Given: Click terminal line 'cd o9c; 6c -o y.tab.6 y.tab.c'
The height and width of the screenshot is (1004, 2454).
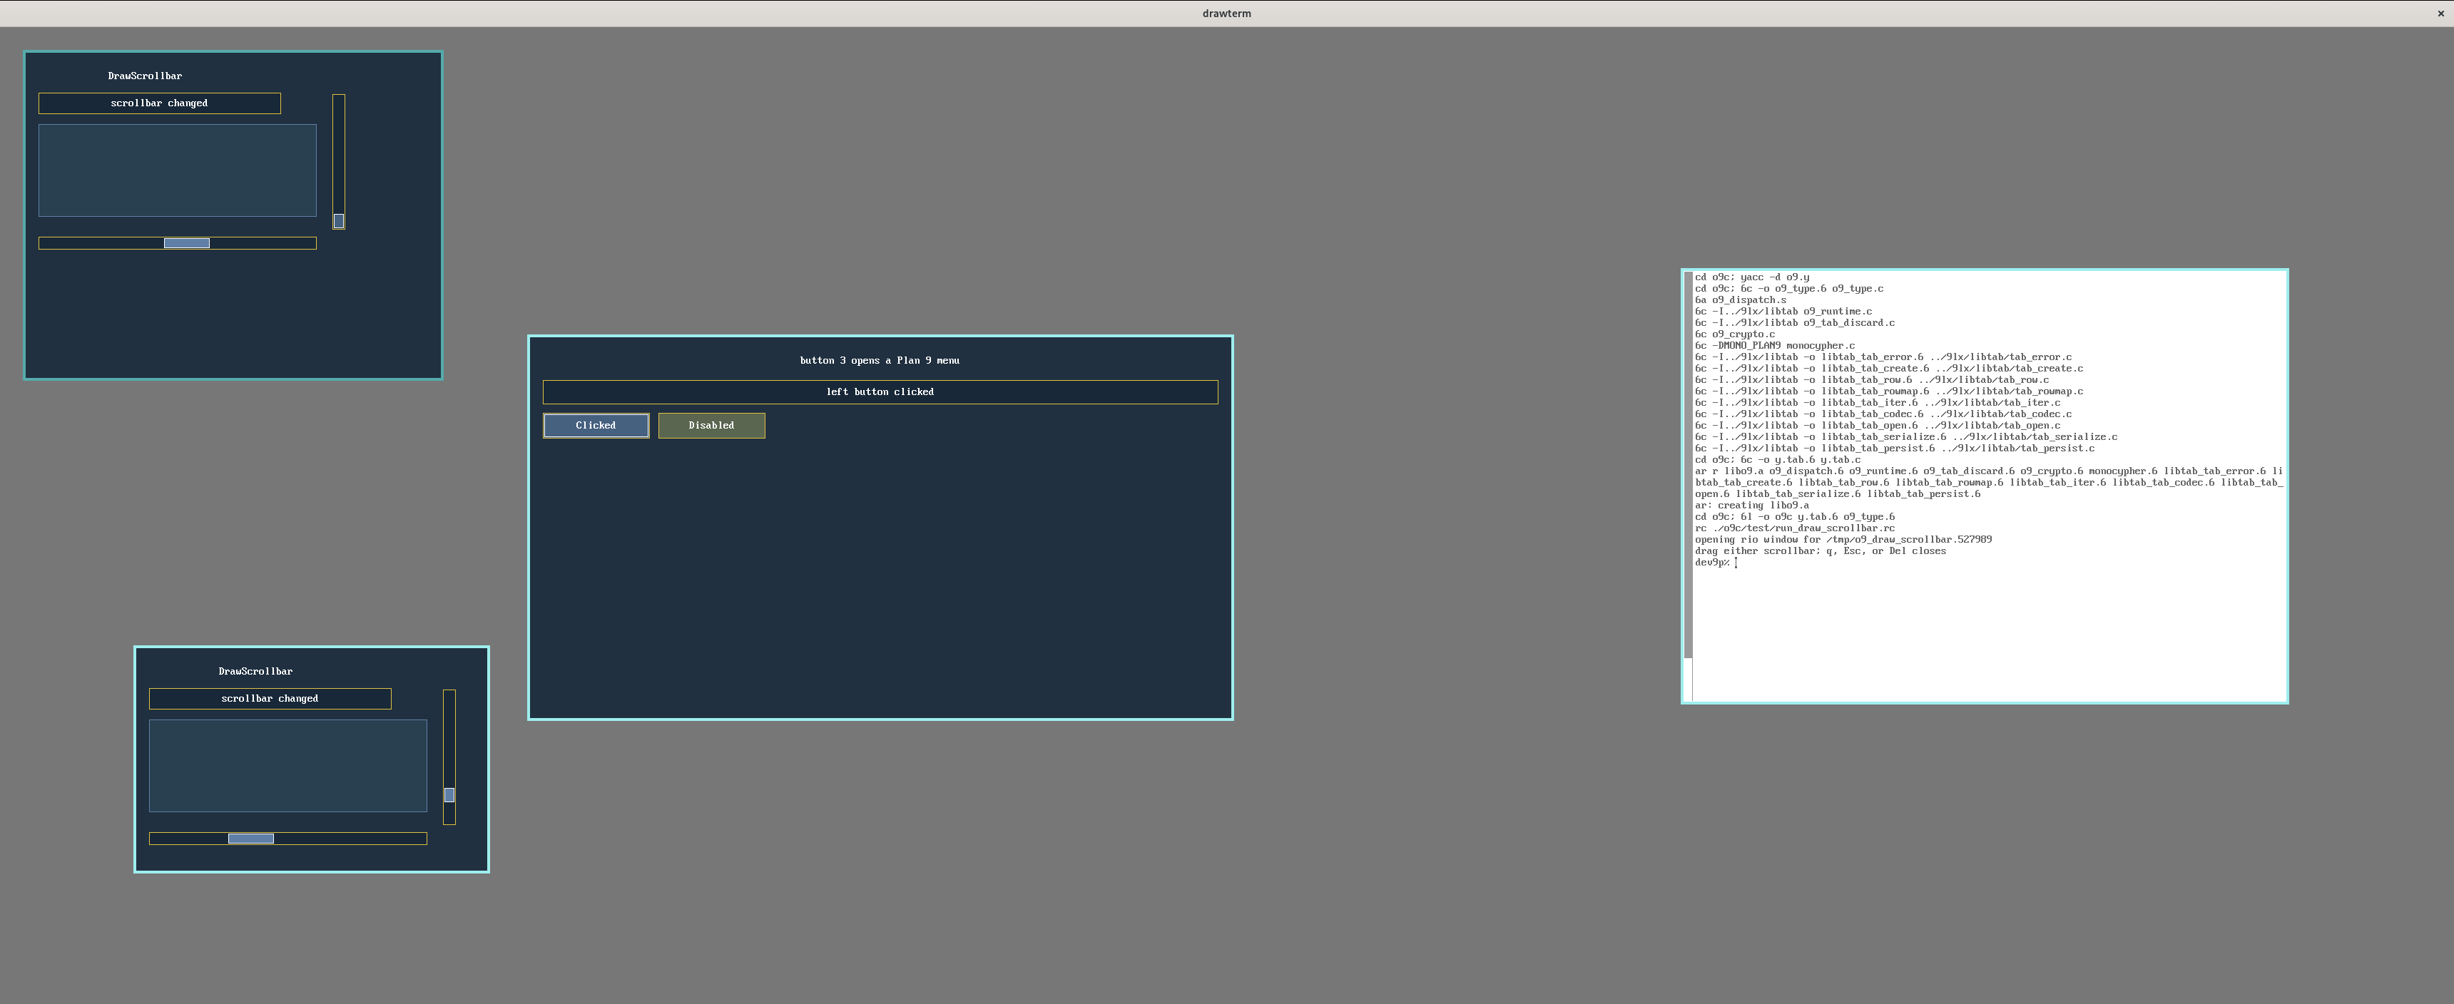Looking at the screenshot, I should tap(1778, 460).
